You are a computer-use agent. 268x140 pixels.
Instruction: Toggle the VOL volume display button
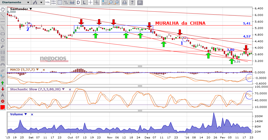point(48,2)
